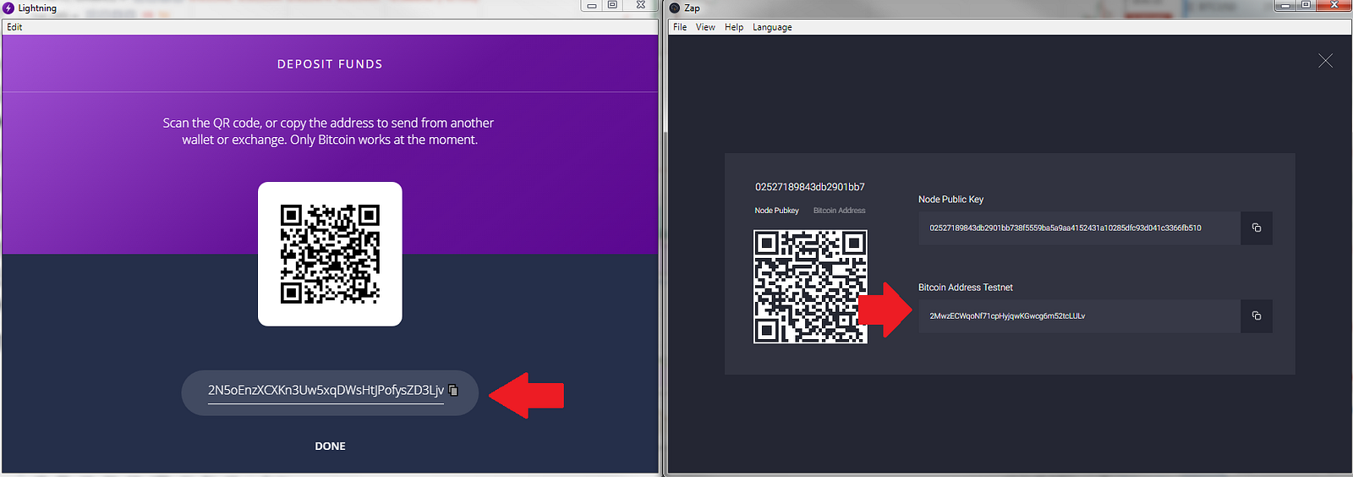The image size is (1353, 477).
Task: Click the Zap app icon in title bar
Action: point(675,8)
